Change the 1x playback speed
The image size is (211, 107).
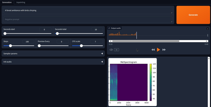pyautogui.click(x=117, y=50)
